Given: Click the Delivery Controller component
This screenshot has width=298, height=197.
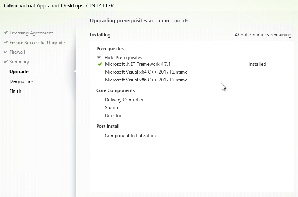Looking at the screenshot, I should point(124,100).
